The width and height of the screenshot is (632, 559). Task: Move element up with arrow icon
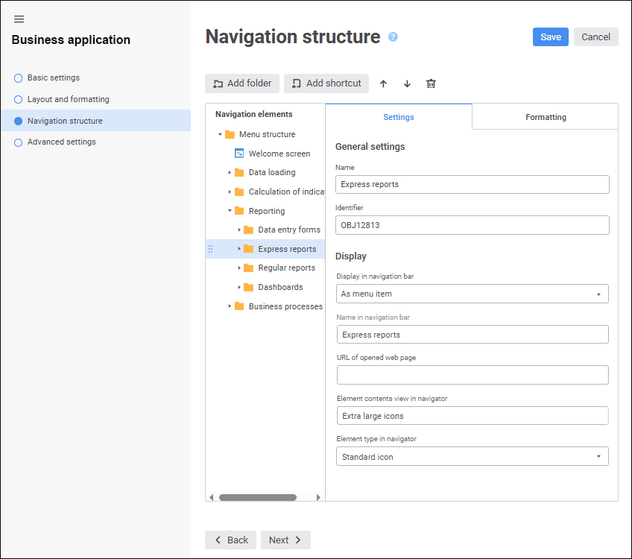click(383, 83)
